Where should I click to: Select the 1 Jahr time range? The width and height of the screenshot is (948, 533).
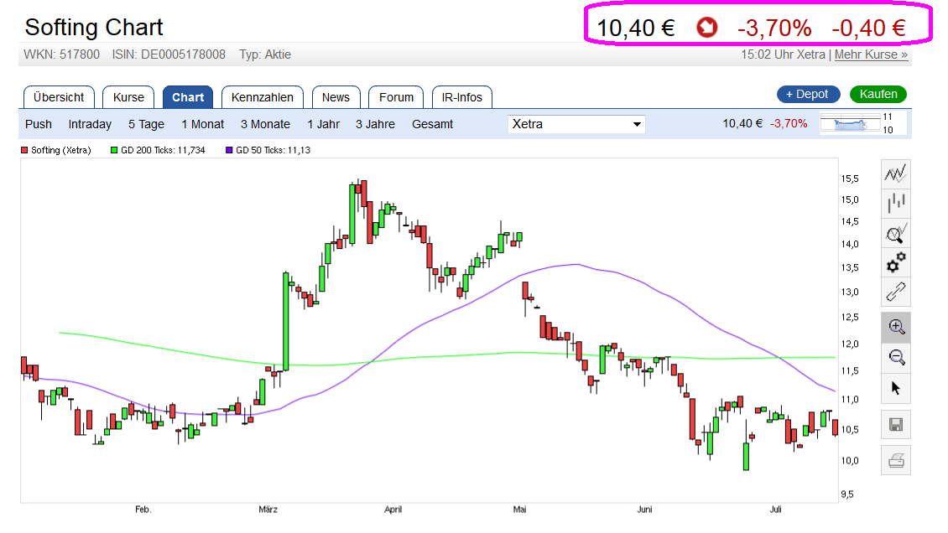(324, 124)
